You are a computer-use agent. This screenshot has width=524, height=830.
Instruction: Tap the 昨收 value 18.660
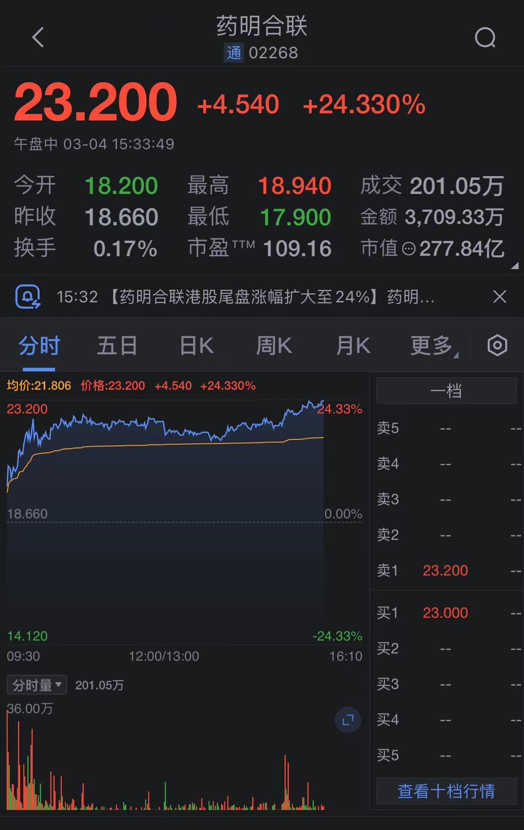[121, 217]
